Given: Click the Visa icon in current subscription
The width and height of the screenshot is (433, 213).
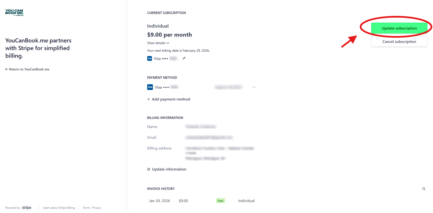Looking at the screenshot, I should pyautogui.click(x=149, y=58).
